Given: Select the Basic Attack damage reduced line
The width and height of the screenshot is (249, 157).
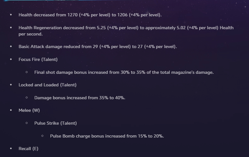Looking at the screenshot, I should click(98, 47).
